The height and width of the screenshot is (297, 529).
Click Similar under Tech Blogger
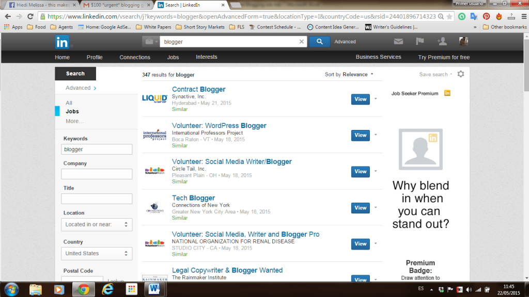click(x=180, y=218)
